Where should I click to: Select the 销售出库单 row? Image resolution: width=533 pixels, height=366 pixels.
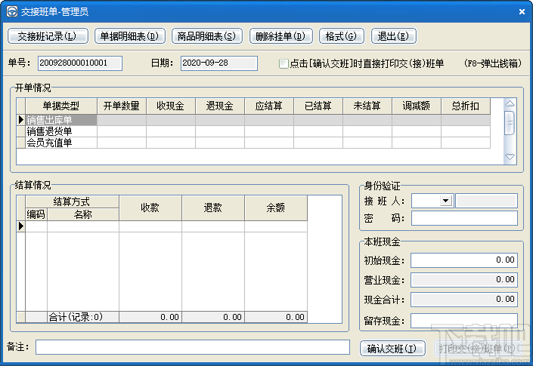pyautogui.click(x=253, y=120)
